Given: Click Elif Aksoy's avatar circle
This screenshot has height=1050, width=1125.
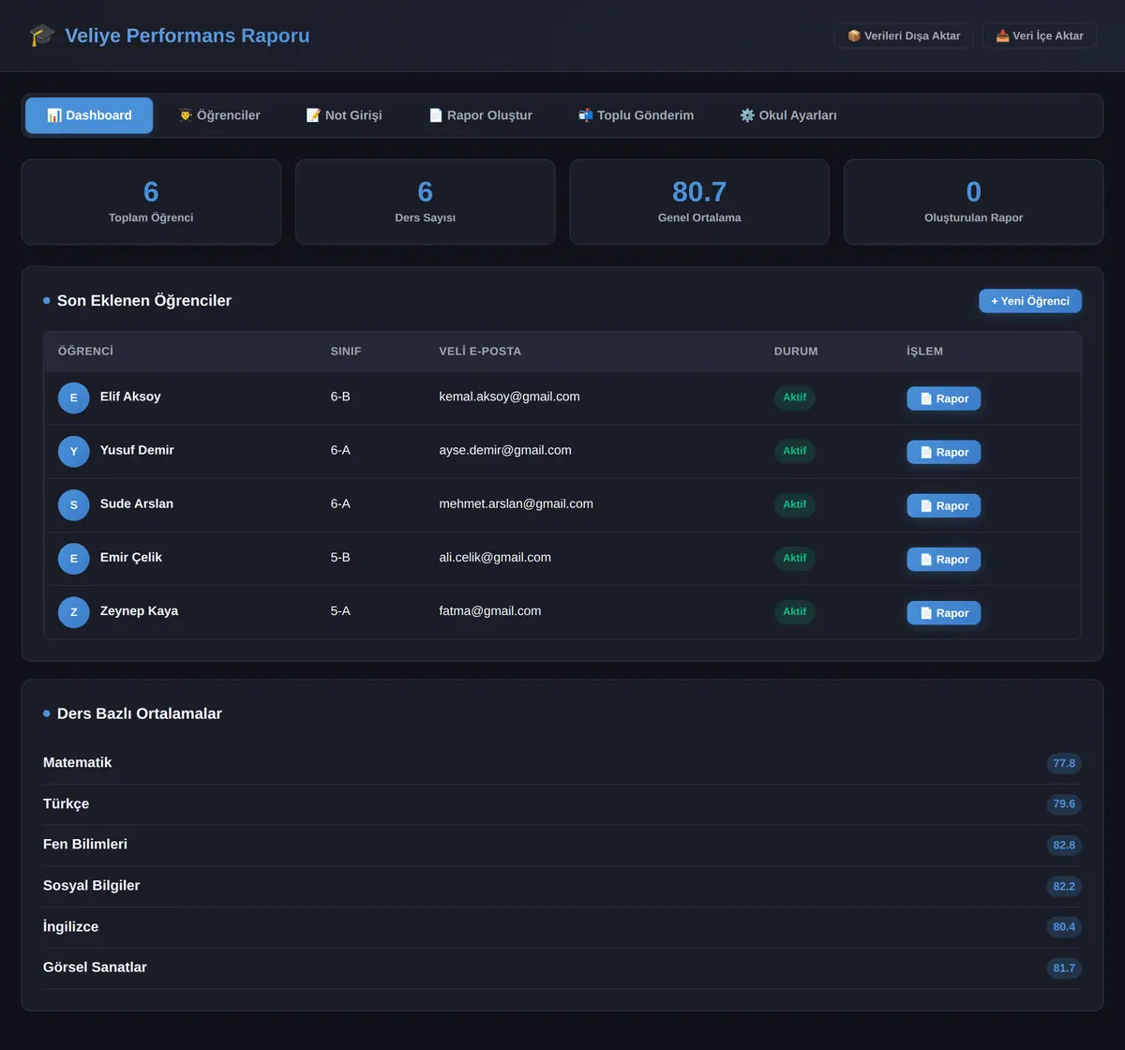Looking at the screenshot, I should (74, 397).
